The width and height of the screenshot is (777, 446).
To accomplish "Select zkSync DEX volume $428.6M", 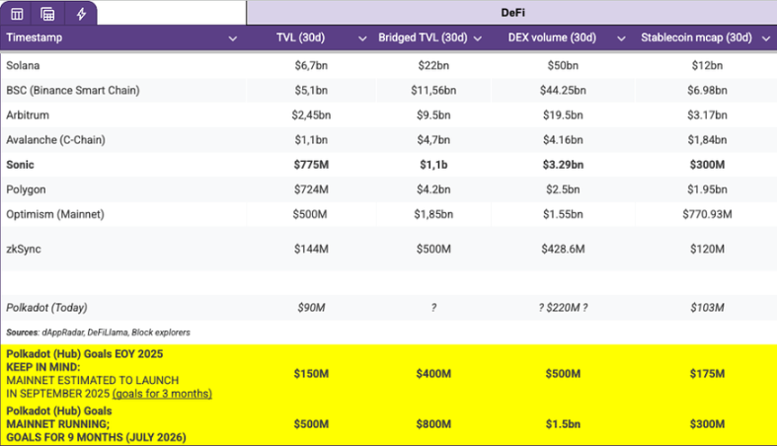I will tap(563, 249).
